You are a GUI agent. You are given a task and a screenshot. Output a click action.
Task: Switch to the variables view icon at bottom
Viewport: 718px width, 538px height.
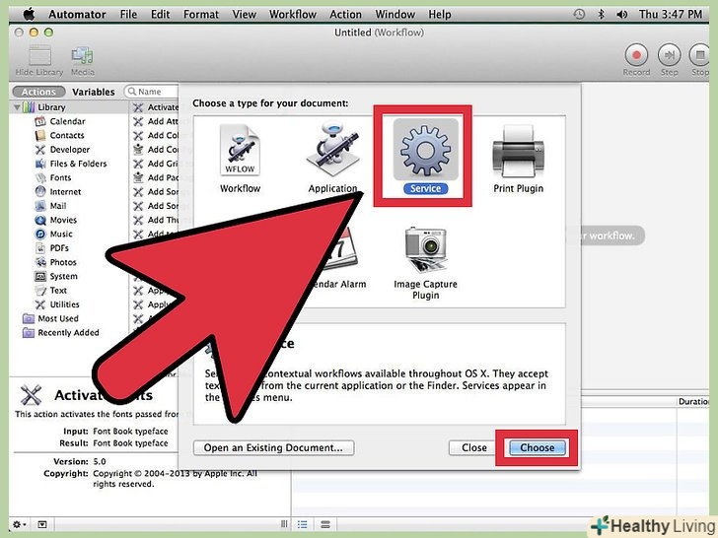pyautogui.click(x=325, y=524)
